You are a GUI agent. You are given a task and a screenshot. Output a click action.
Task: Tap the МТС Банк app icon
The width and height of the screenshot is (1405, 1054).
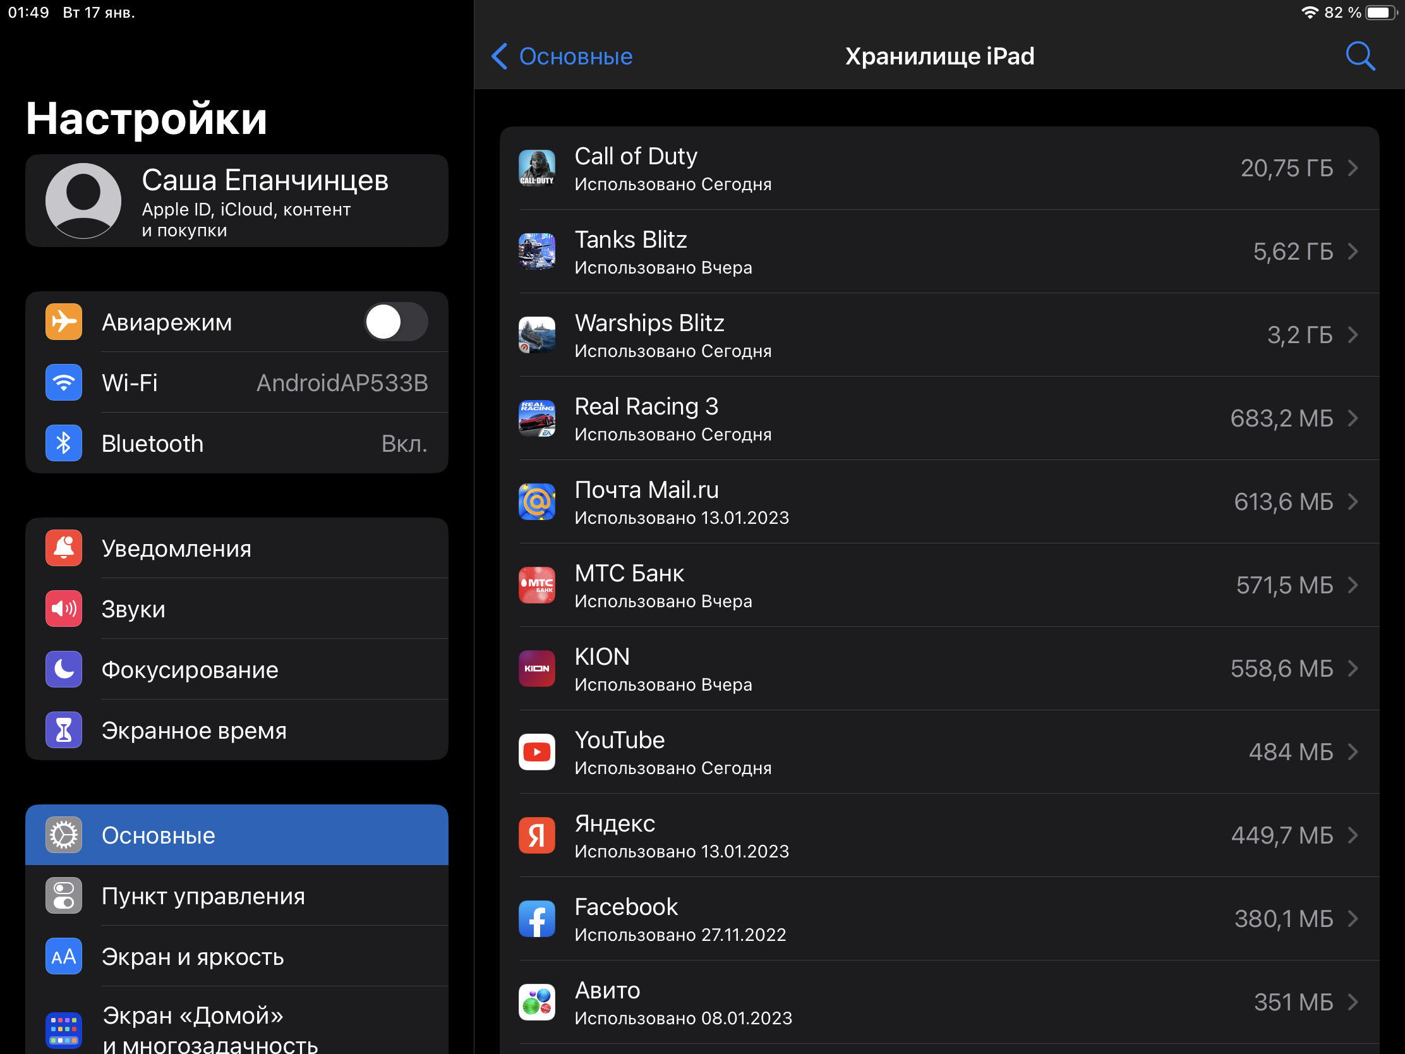[537, 585]
